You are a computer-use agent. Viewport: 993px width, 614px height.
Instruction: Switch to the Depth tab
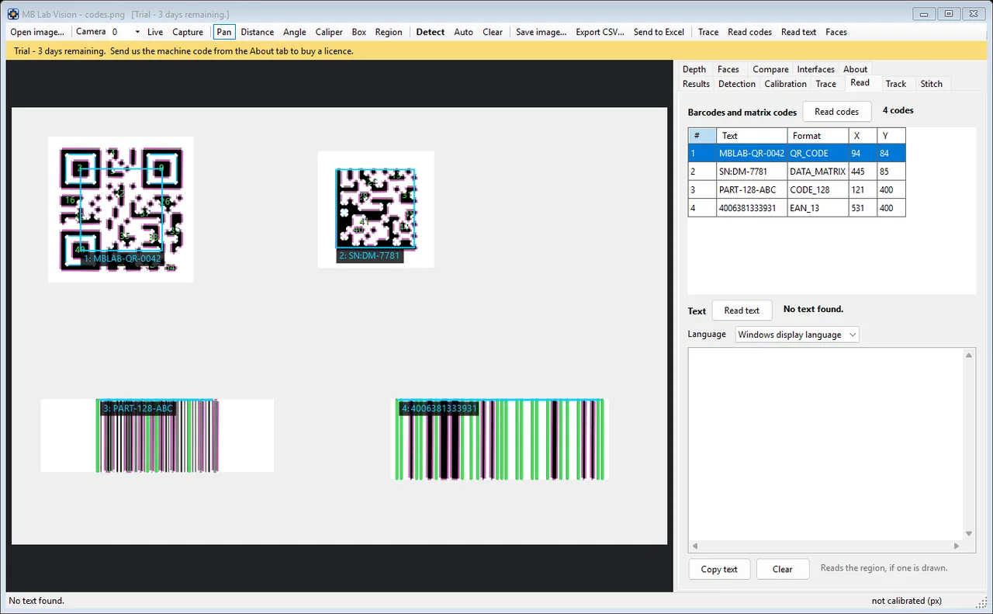(x=694, y=69)
